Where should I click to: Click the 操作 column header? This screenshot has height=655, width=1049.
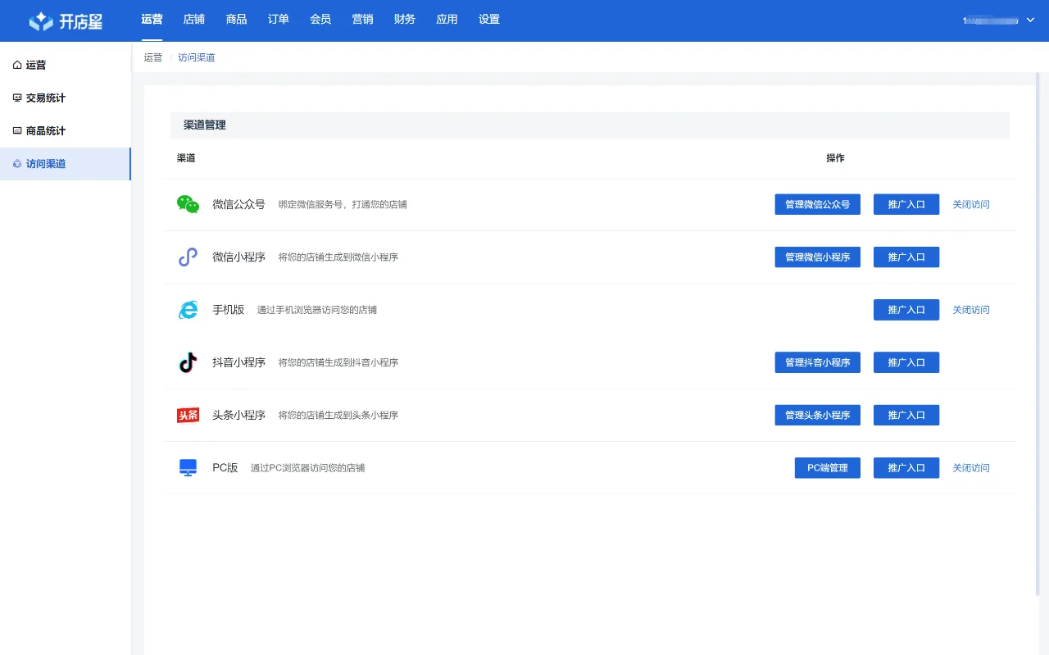coord(835,157)
